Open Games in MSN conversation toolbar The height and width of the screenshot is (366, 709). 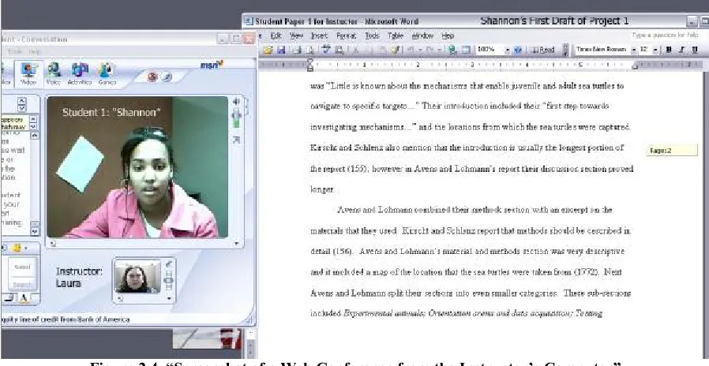107,74
